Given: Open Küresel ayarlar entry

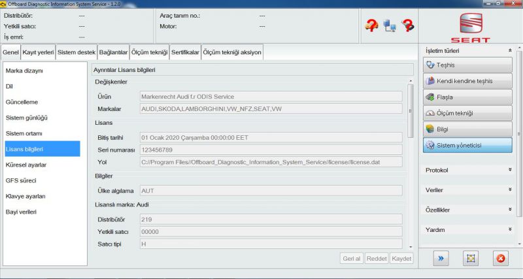Looking at the screenshot, I should coord(42,165).
